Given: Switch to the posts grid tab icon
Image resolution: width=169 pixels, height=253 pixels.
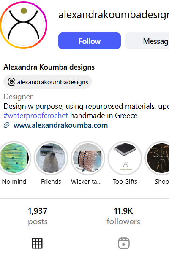Looking at the screenshot, I should click(x=37, y=243).
